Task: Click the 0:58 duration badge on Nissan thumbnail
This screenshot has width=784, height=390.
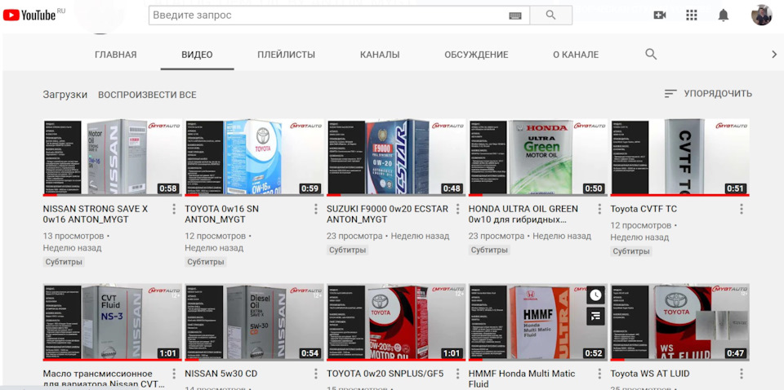Action: point(168,188)
